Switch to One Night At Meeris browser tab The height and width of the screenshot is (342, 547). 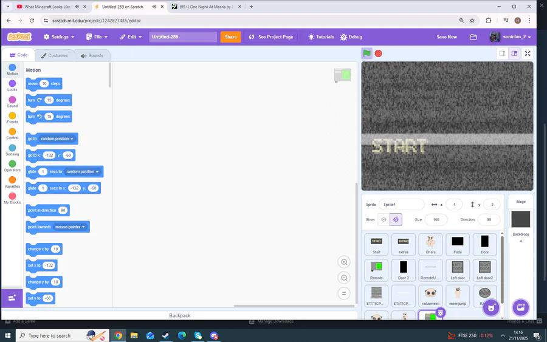(x=206, y=7)
